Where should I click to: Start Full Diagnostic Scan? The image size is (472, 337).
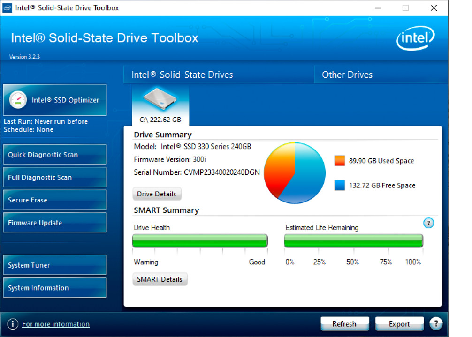coord(54,177)
